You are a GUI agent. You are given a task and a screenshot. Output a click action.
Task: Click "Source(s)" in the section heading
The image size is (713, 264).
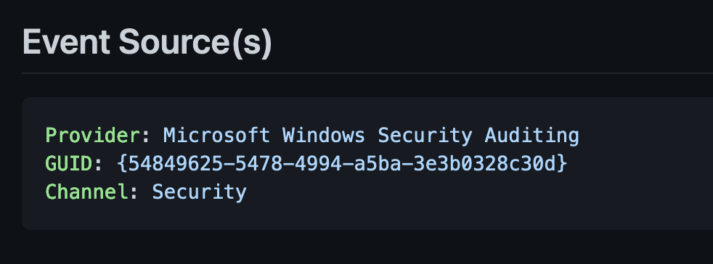(195, 44)
